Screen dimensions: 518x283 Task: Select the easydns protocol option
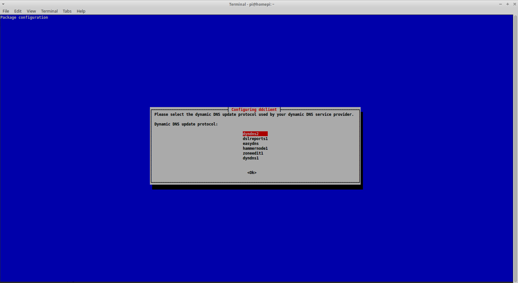pos(251,144)
